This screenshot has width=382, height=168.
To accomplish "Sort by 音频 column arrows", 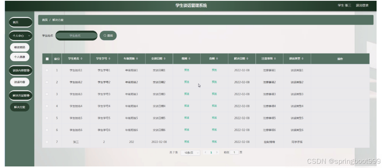I will (x=217, y=59).
